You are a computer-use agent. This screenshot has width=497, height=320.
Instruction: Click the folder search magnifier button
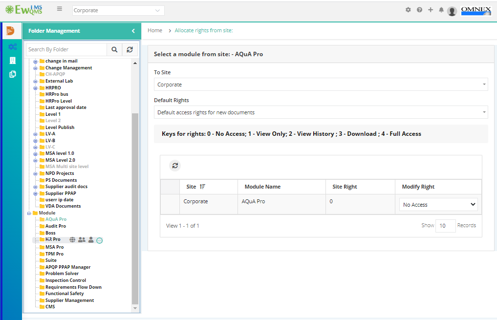coord(114,49)
